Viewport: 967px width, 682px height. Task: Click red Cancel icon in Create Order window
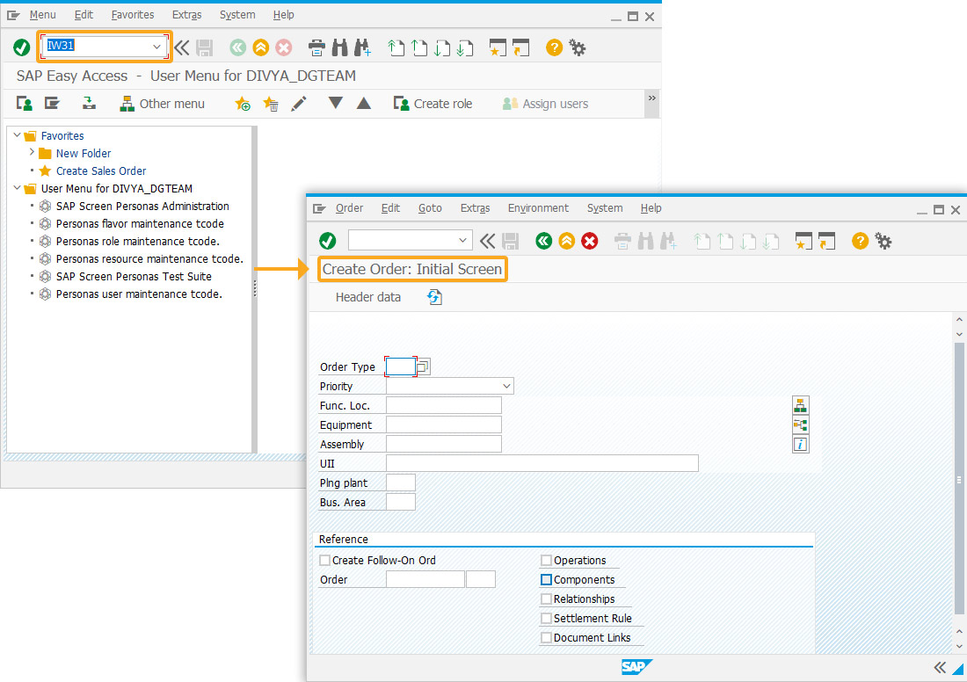pyautogui.click(x=590, y=241)
